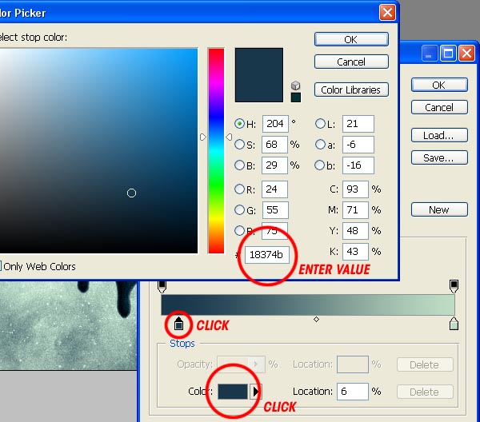Click OK in the Color Picker dialog
Image resolution: width=480 pixels, height=422 pixels.
(x=351, y=39)
